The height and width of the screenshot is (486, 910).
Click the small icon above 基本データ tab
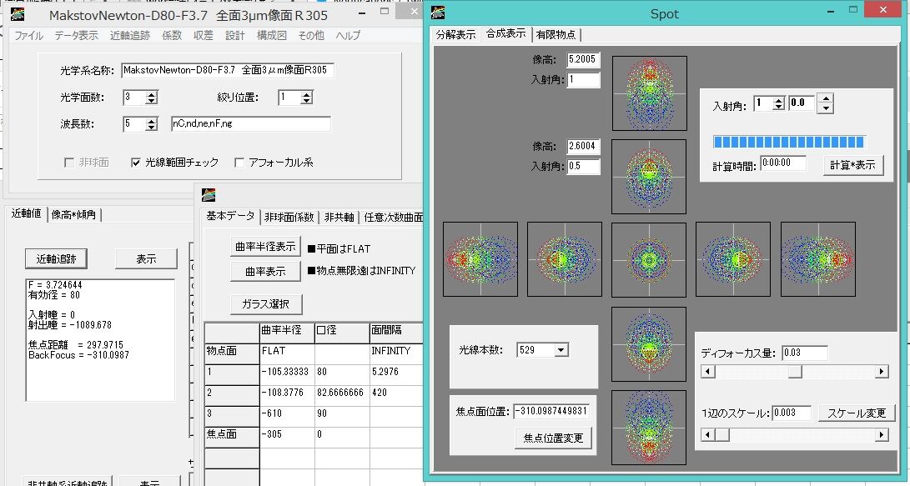[209, 195]
